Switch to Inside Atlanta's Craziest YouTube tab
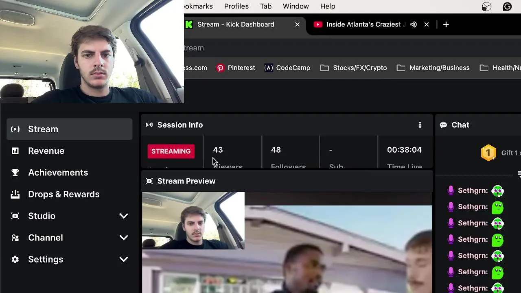Screen dimensions: 521x293 pos(363,24)
